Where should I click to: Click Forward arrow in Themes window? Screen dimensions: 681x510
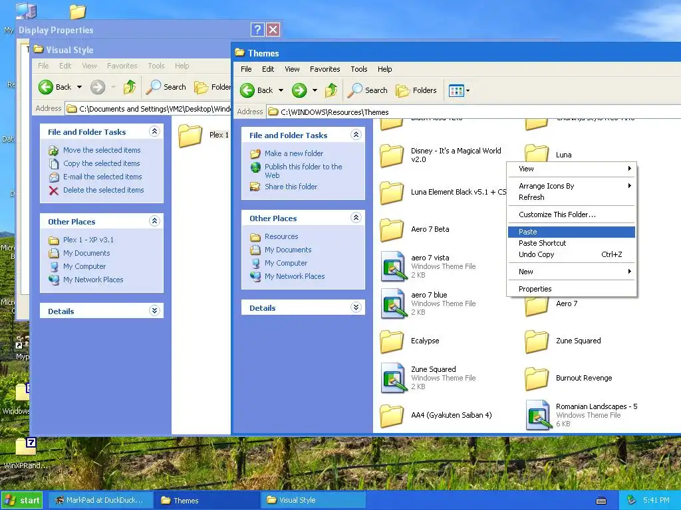[299, 90]
